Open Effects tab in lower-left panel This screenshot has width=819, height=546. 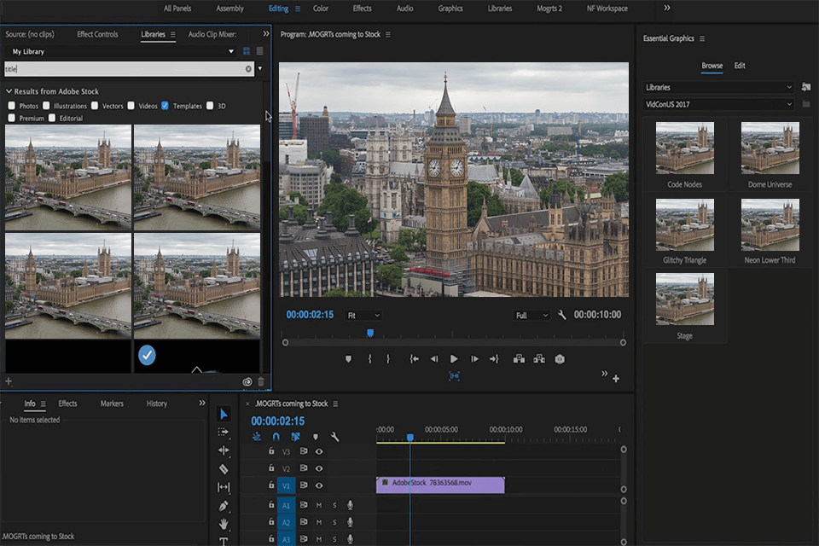[x=67, y=404]
